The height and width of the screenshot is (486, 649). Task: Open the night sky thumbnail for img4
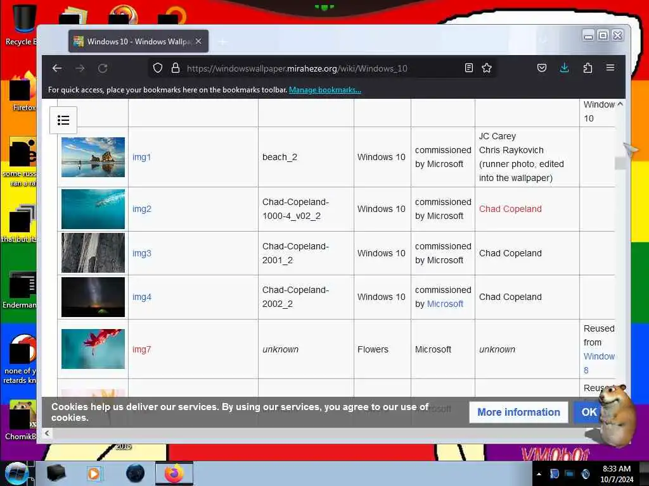(x=93, y=297)
